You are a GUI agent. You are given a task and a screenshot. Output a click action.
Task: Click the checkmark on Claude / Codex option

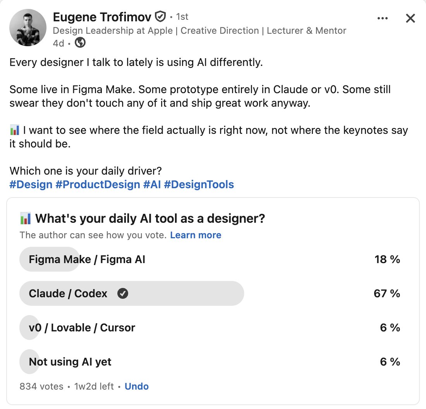coord(123,293)
